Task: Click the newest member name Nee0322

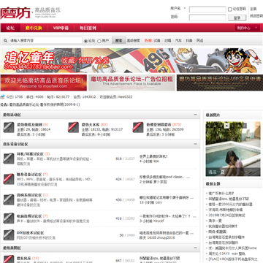Action: coord(125,96)
